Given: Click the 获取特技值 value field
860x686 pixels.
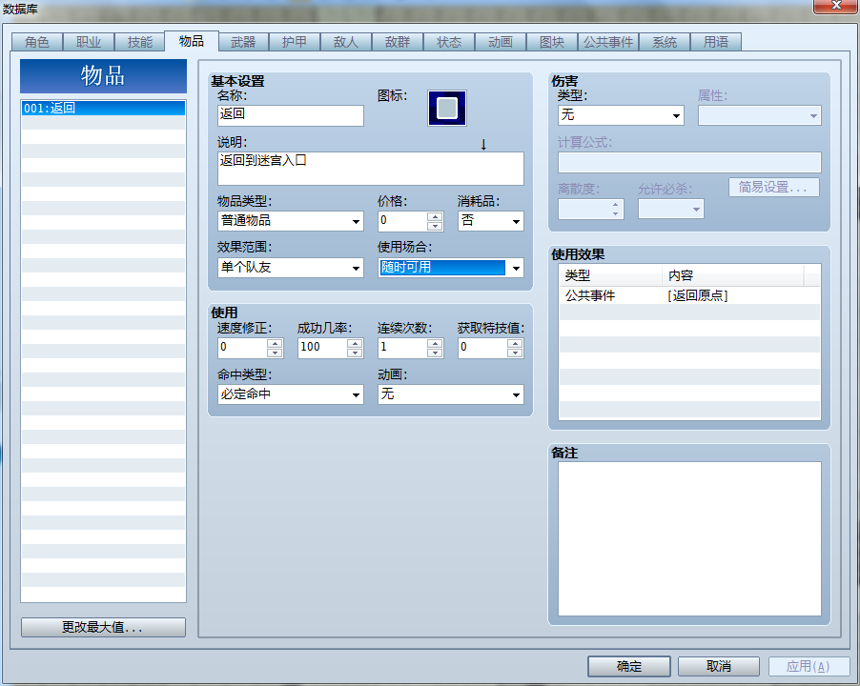Looking at the screenshot, I should coord(482,348).
